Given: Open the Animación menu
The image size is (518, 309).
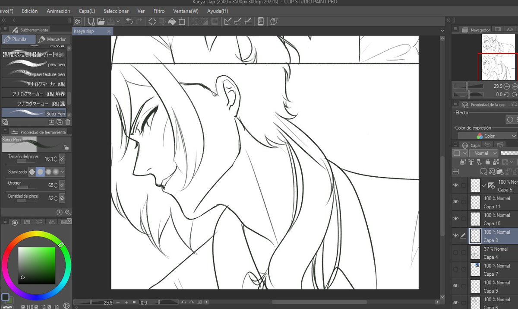Looking at the screenshot, I should [x=58, y=11].
